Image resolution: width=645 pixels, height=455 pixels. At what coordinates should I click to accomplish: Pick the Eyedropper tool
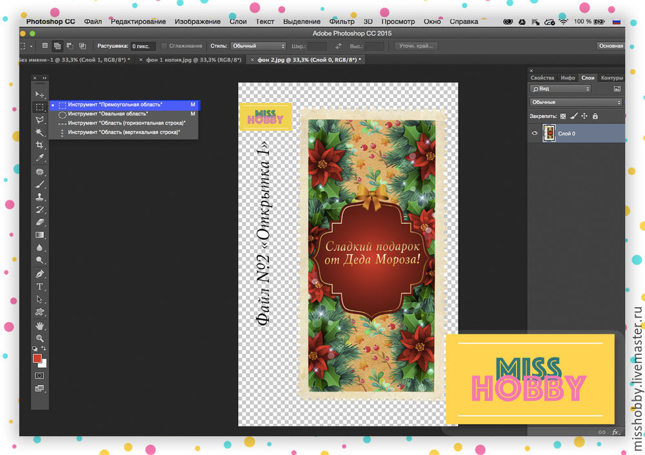pyautogui.click(x=39, y=158)
